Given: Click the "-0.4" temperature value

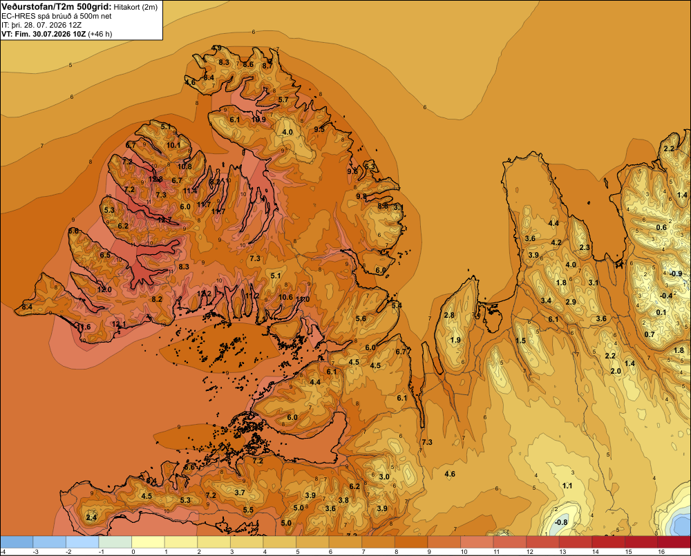Looking at the screenshot, I should [x=666, y=296].
